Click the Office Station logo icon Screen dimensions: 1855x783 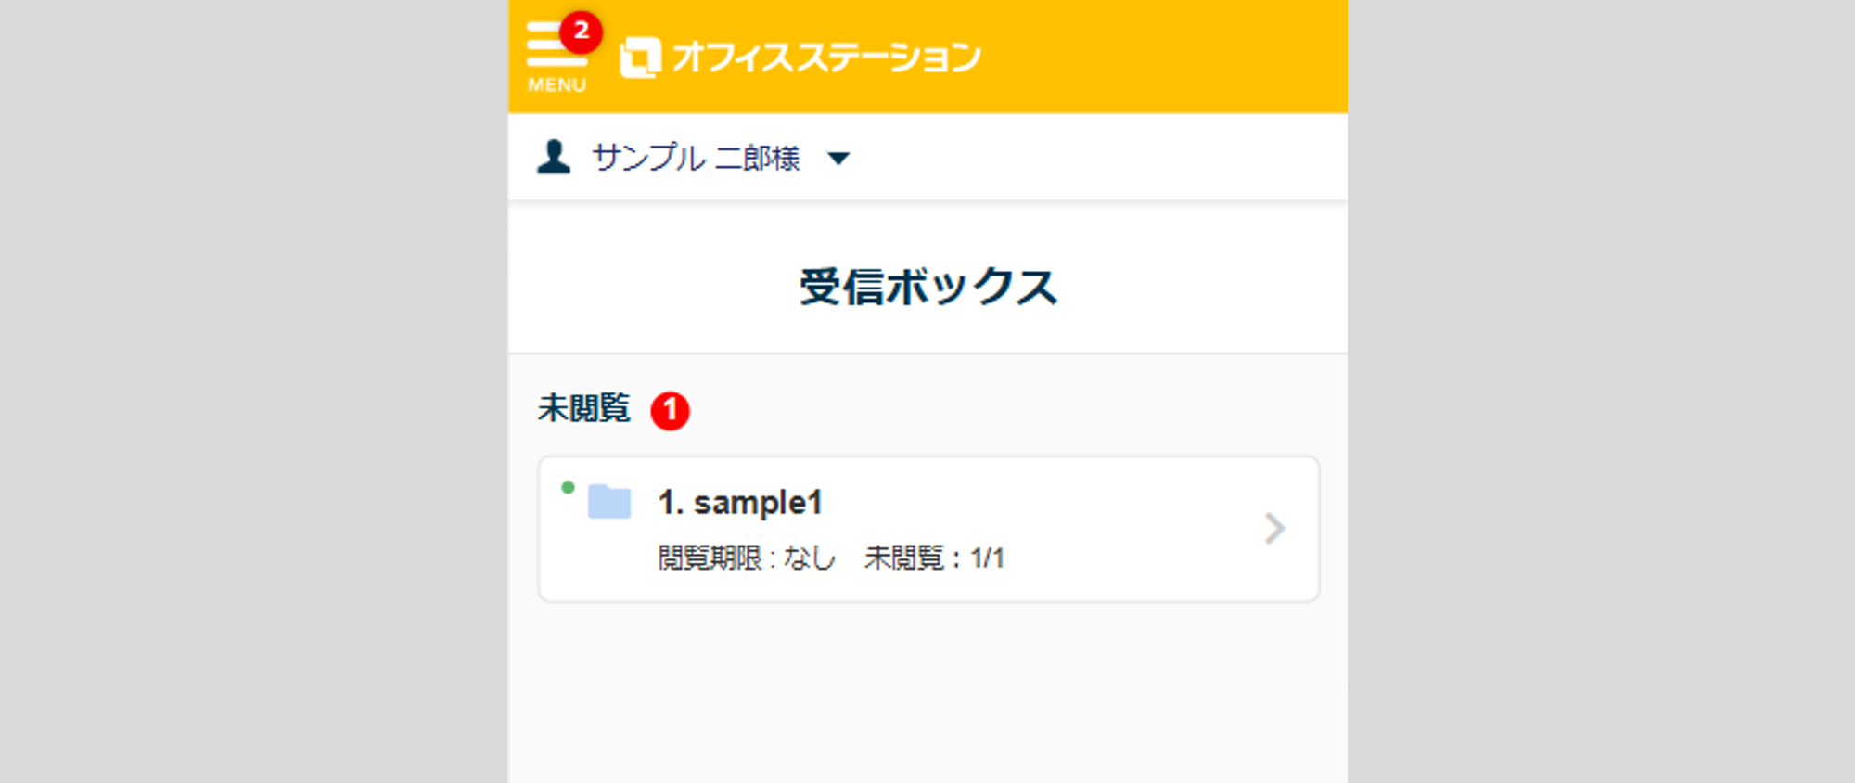[640, 58]
